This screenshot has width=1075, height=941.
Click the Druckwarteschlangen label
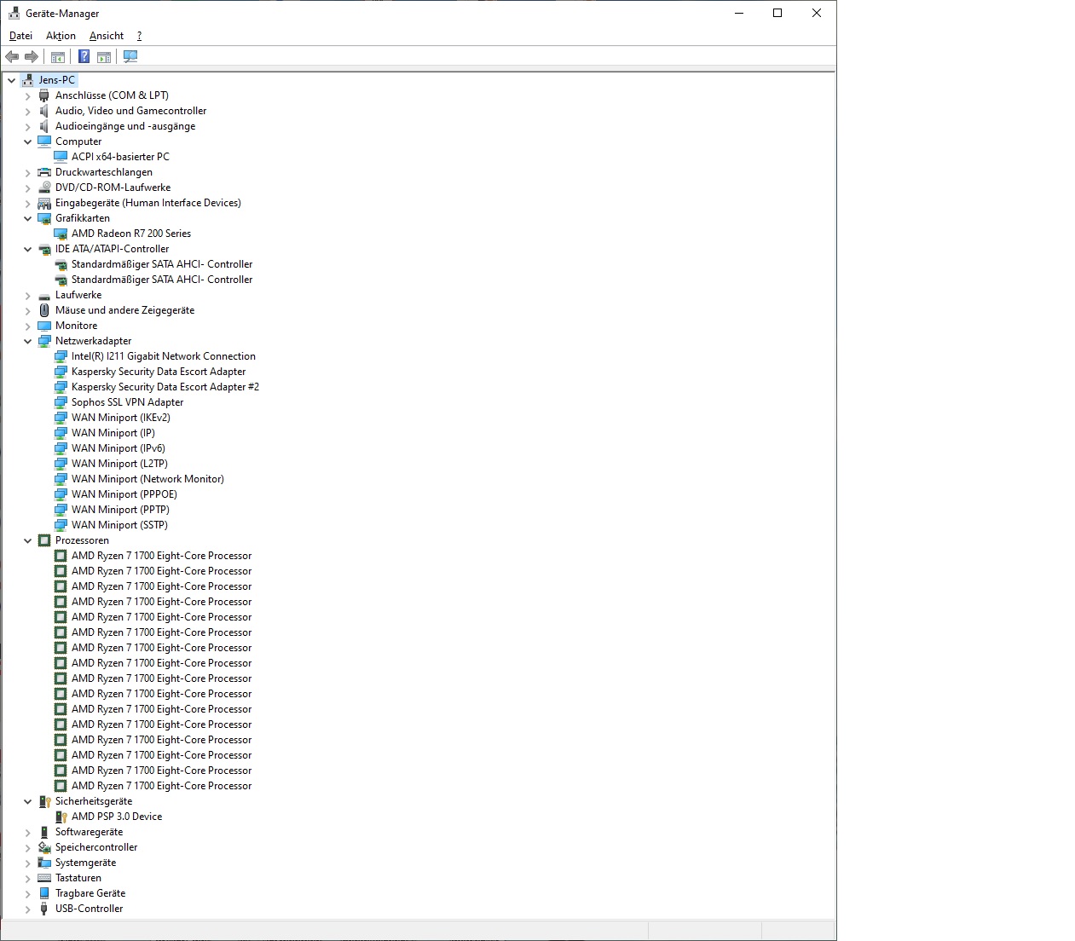[104, 172]
